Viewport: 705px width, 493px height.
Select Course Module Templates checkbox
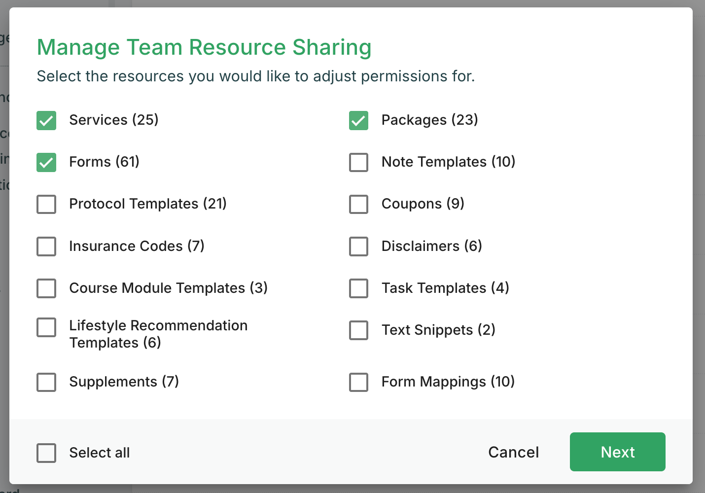[x=46, y=288]
